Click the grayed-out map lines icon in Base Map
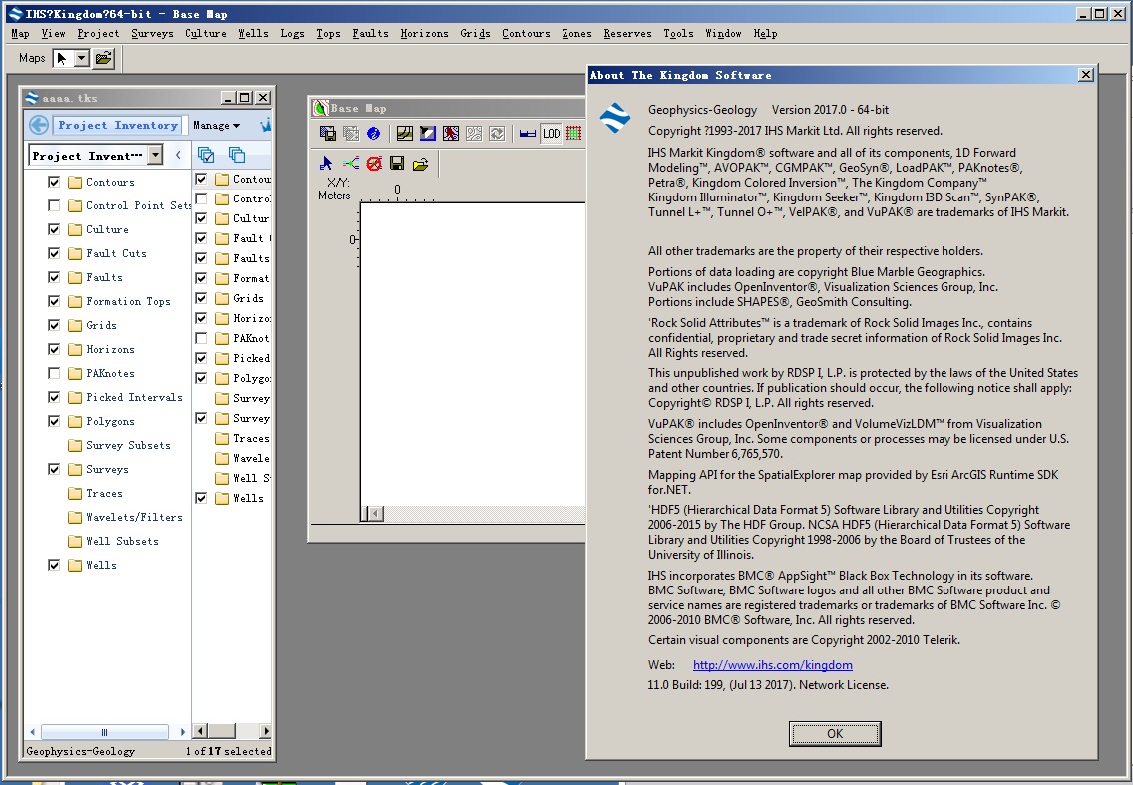This screenshot has height=785, width=1133. 474,133
